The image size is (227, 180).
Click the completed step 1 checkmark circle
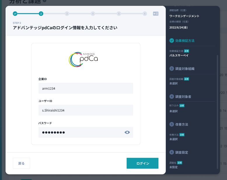click(15, 14)
